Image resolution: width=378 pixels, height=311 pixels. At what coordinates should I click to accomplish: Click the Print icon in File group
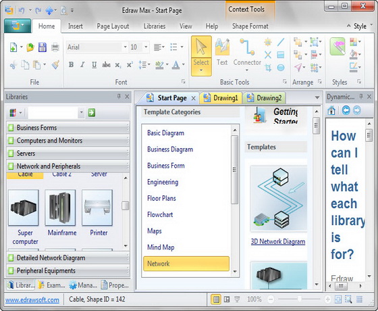55,47
